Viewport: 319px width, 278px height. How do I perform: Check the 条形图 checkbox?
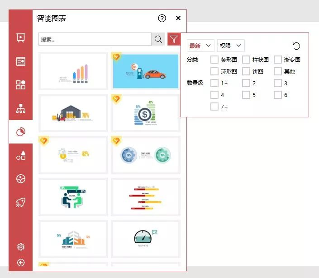tap(214, 60)
